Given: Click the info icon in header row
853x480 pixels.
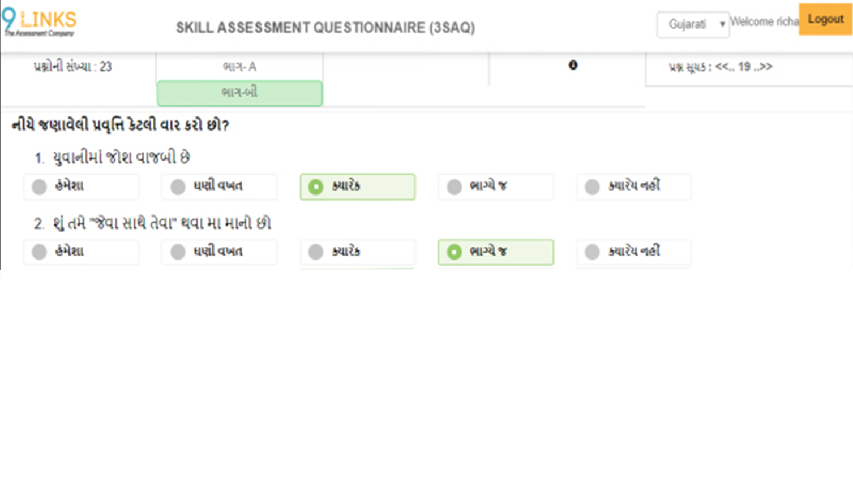Looking at the screenshot, I should tap(573, 66).
